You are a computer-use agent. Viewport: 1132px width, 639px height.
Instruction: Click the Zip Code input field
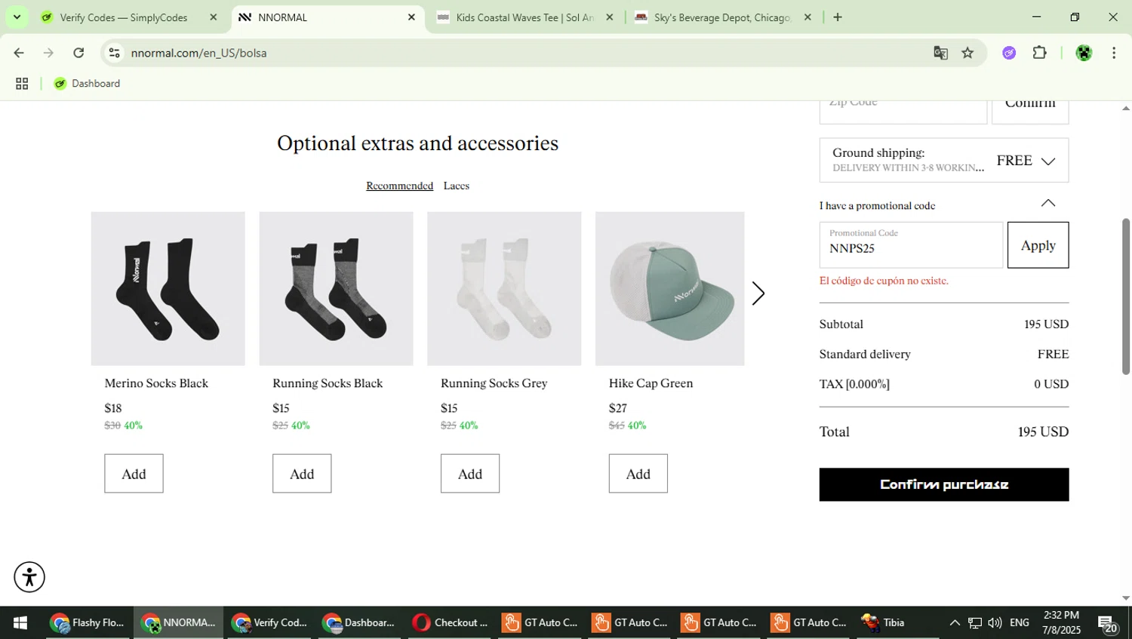coord(903,111)
